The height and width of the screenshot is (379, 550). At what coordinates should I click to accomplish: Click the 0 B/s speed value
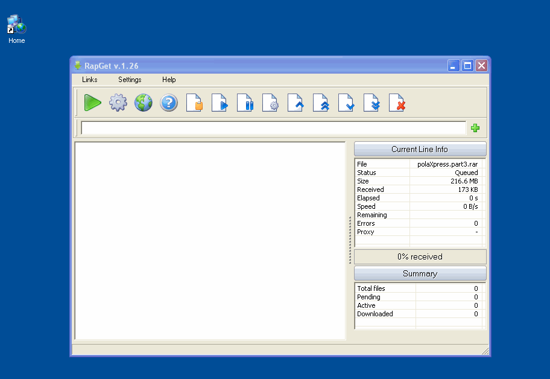pos(470,206)
